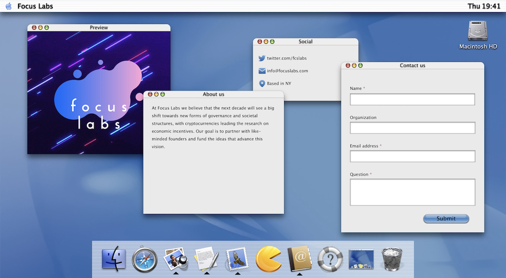Minimize the Contact us window

[x=354, y=65]
